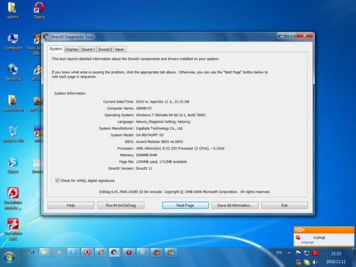The image size is (356, 267).
Task: Open the New folder desktop icon
Action: (12, 102)
